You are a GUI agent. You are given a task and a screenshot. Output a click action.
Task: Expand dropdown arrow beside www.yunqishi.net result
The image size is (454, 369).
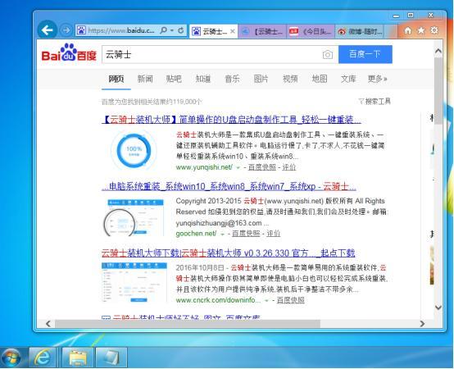(238, 168)
